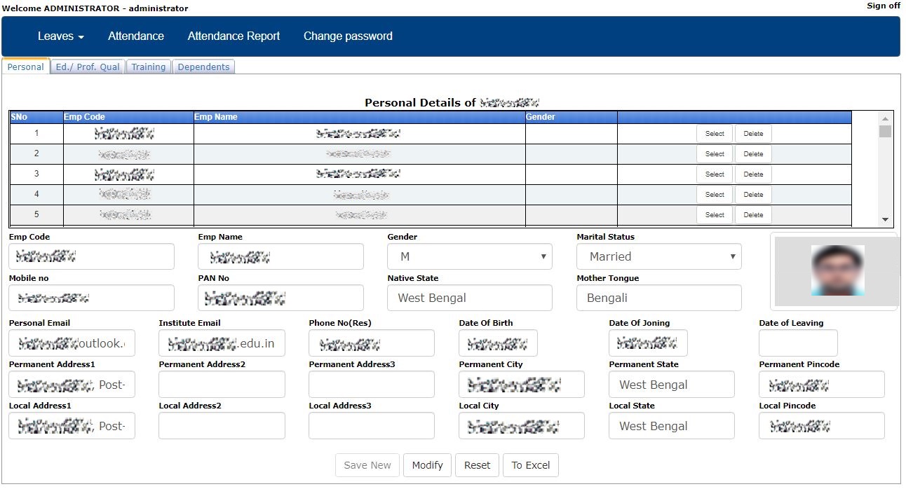
Task: Click the employee photo thumbnail
Action: click(x=834, y=271)
